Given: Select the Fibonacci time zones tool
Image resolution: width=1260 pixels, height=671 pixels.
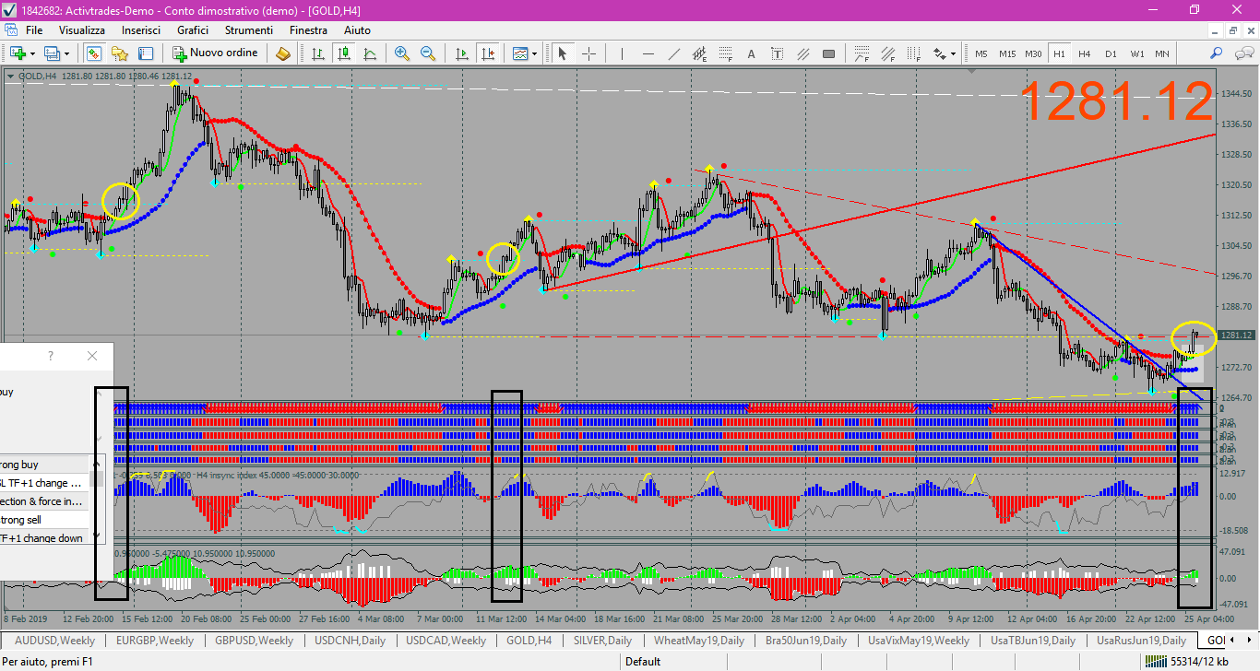Looking at the screenshot, I should point(914,53).
